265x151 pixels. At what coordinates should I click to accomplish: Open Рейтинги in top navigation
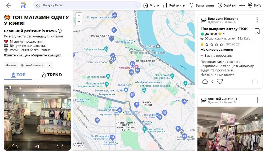[x=174, y=5]
